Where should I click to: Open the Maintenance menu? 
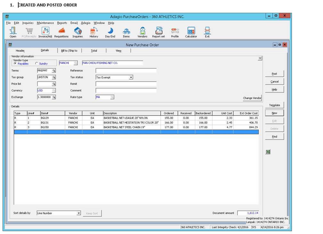pyautogui.click(x=45, y=23)
